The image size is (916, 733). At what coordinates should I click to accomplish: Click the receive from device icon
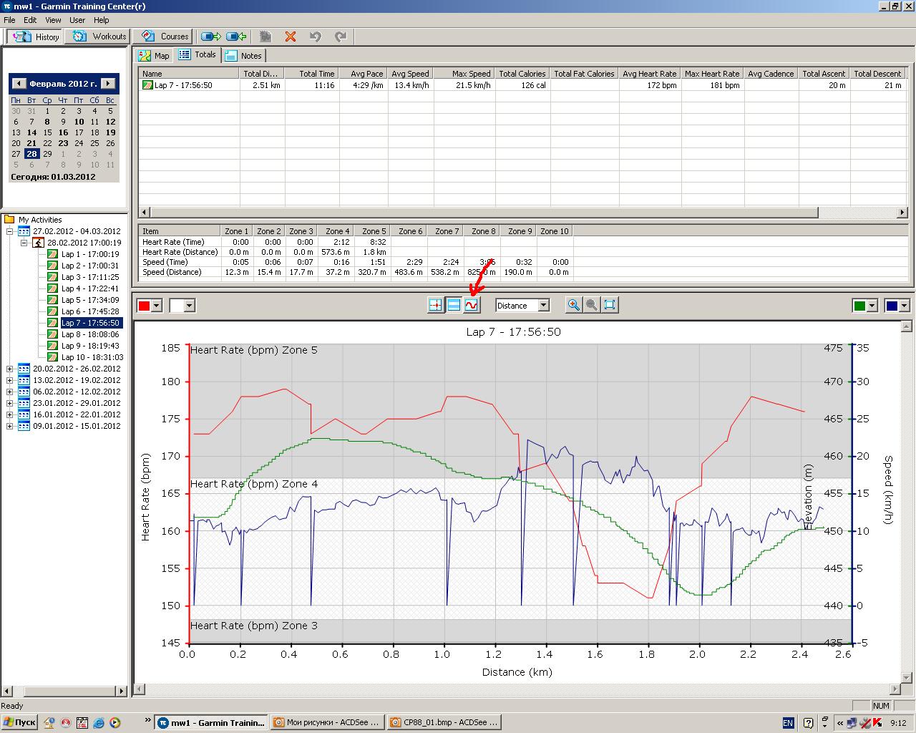pos(236,36)
